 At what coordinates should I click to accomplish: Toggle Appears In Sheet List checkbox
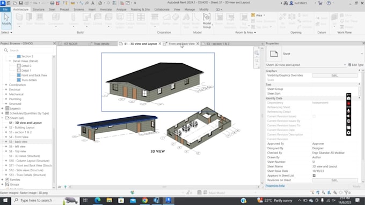[x=314, y=176]
